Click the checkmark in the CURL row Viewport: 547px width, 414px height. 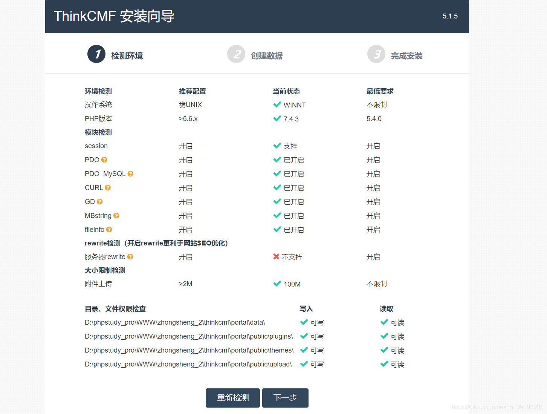[x=277, y=187]
